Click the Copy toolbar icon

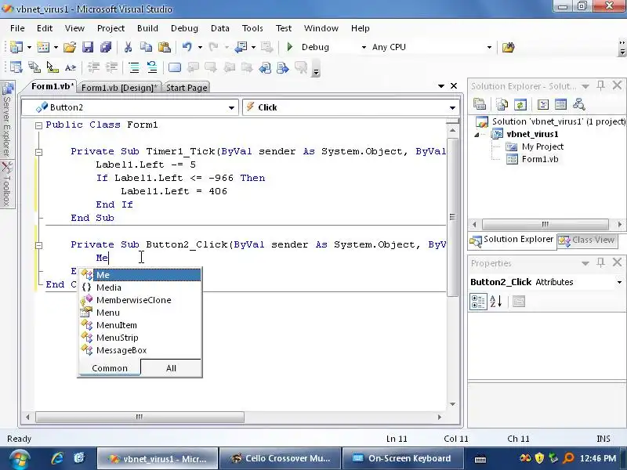coord(146,47)
